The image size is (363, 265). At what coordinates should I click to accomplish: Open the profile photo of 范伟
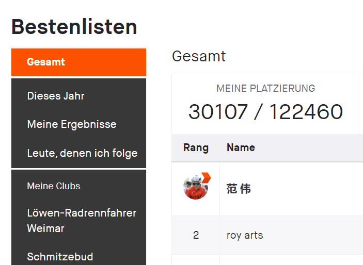pos(196,188)
